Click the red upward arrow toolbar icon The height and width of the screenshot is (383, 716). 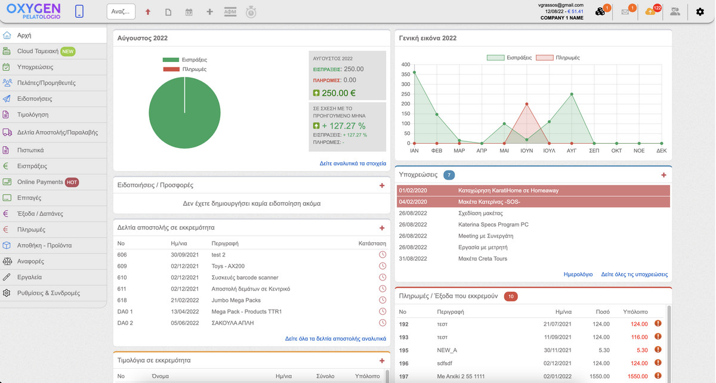[x=148, y=12]
